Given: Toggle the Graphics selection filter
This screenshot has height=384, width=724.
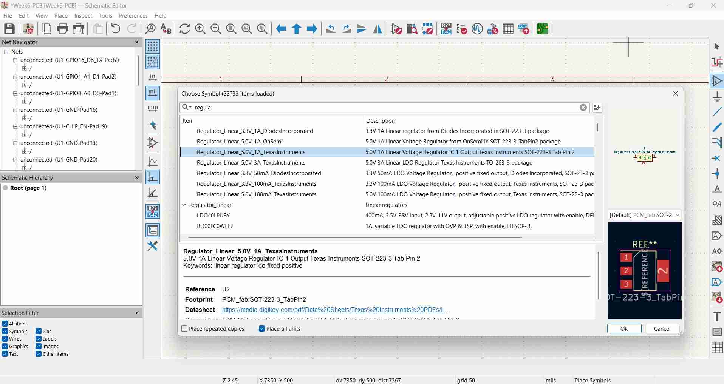Looking at the screenshot, I should point(5,346).
